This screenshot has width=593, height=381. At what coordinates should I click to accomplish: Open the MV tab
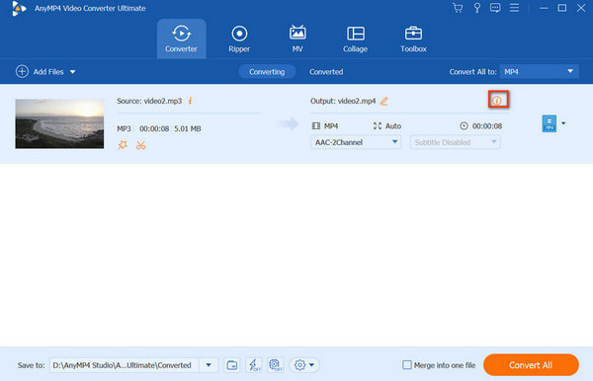[x=297, y=38]
